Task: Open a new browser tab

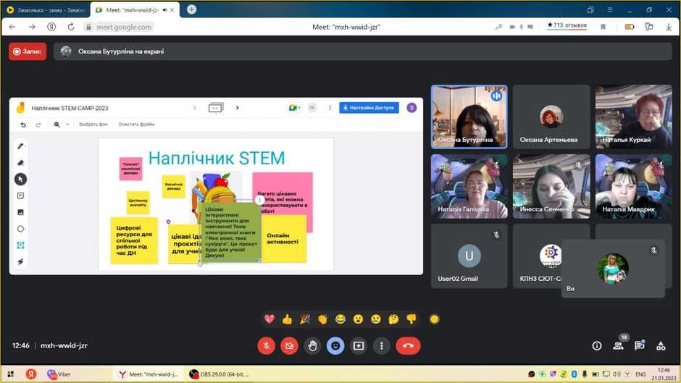Action: coord(191,9)
